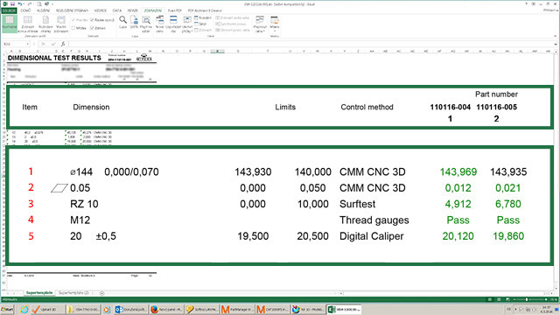Image resolution: width=560 pixels, height=315 pixels.
Task: Switch to Normal view icon in status bar
Action: pyautogui.click(x=490, y=299)
